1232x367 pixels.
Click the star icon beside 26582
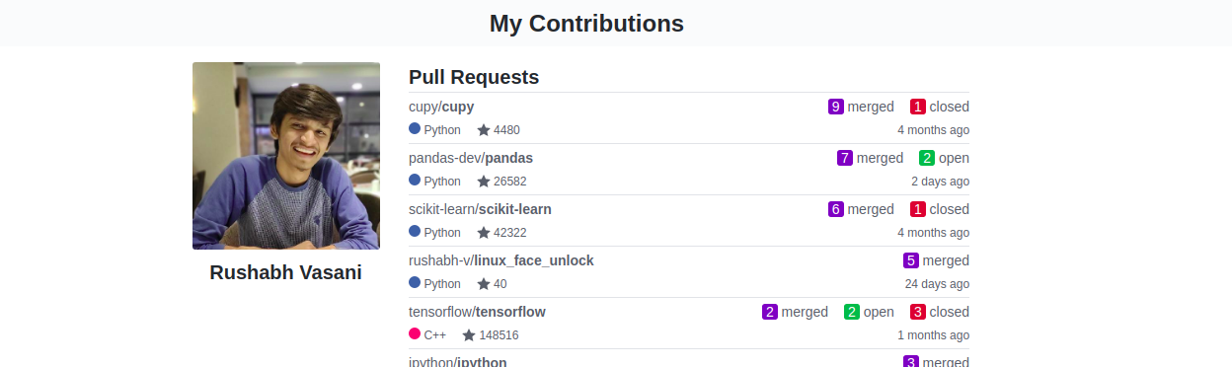point(484,181)
